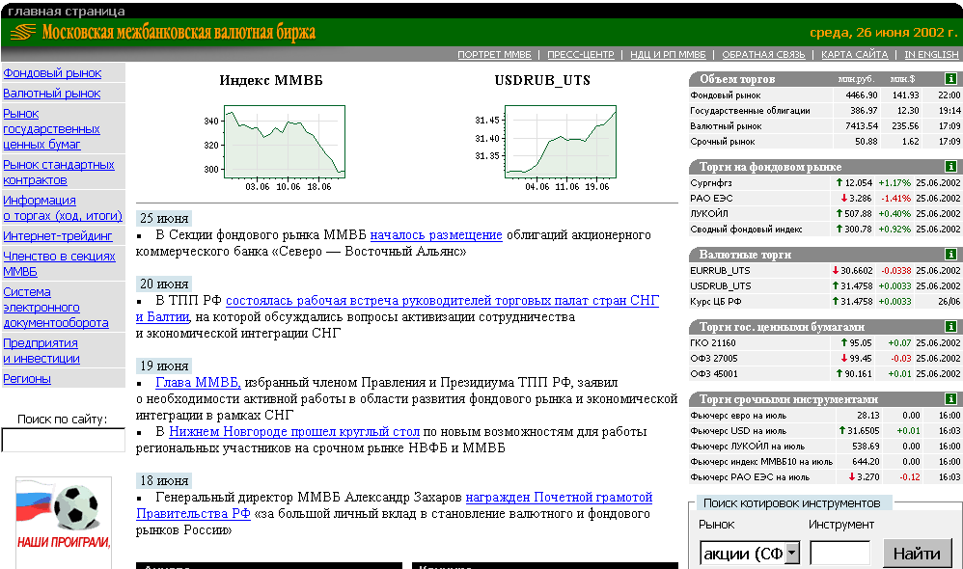The width and height of the screenshot is (963, 569).
Task: Open ПОРТРЕТ ММВБ top menu link
Action: click(494, 55)
